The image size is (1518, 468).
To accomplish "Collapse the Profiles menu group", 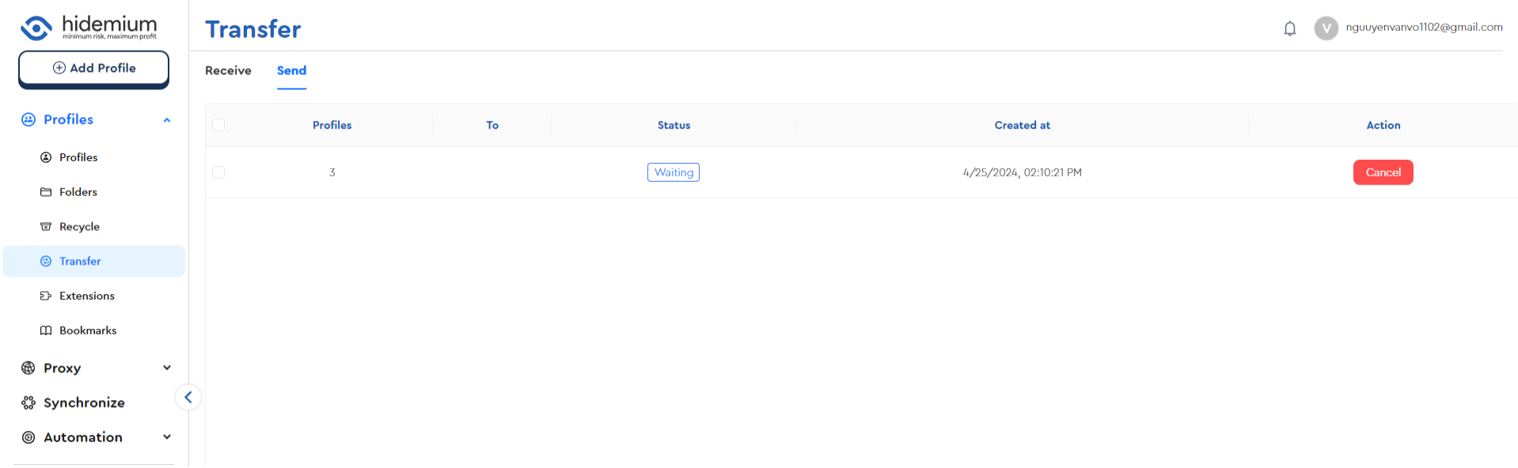I will [167, 120].
